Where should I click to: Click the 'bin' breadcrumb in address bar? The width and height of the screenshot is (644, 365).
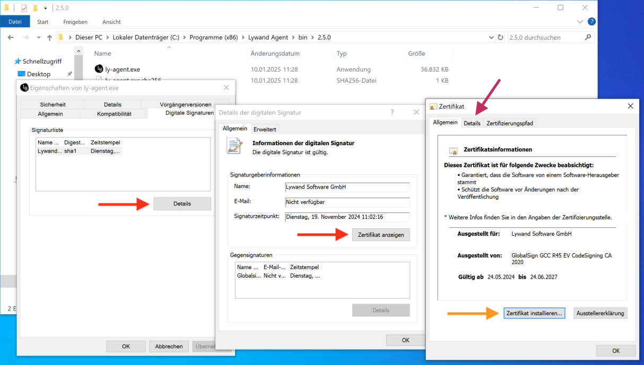[x=303, y=37]
